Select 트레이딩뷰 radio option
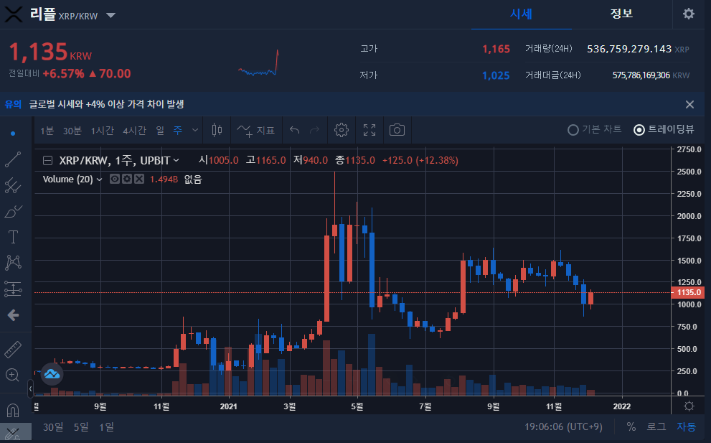The height and width of the screenshot is (443, 711). coord(664,130)
